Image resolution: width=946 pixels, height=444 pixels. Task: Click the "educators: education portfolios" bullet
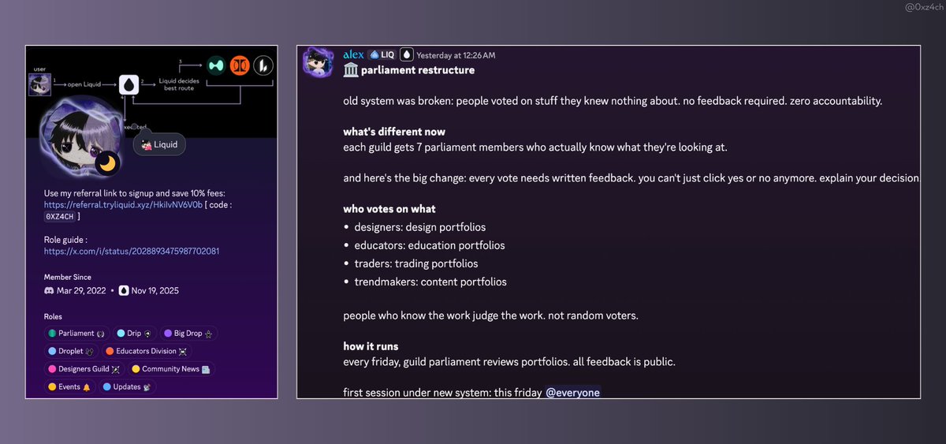click(x=430, y=245)
